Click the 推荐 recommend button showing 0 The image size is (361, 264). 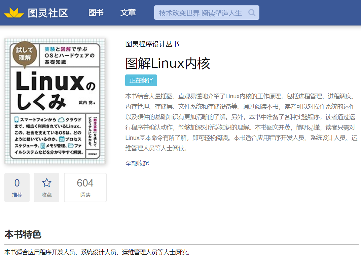click(17, 188)
